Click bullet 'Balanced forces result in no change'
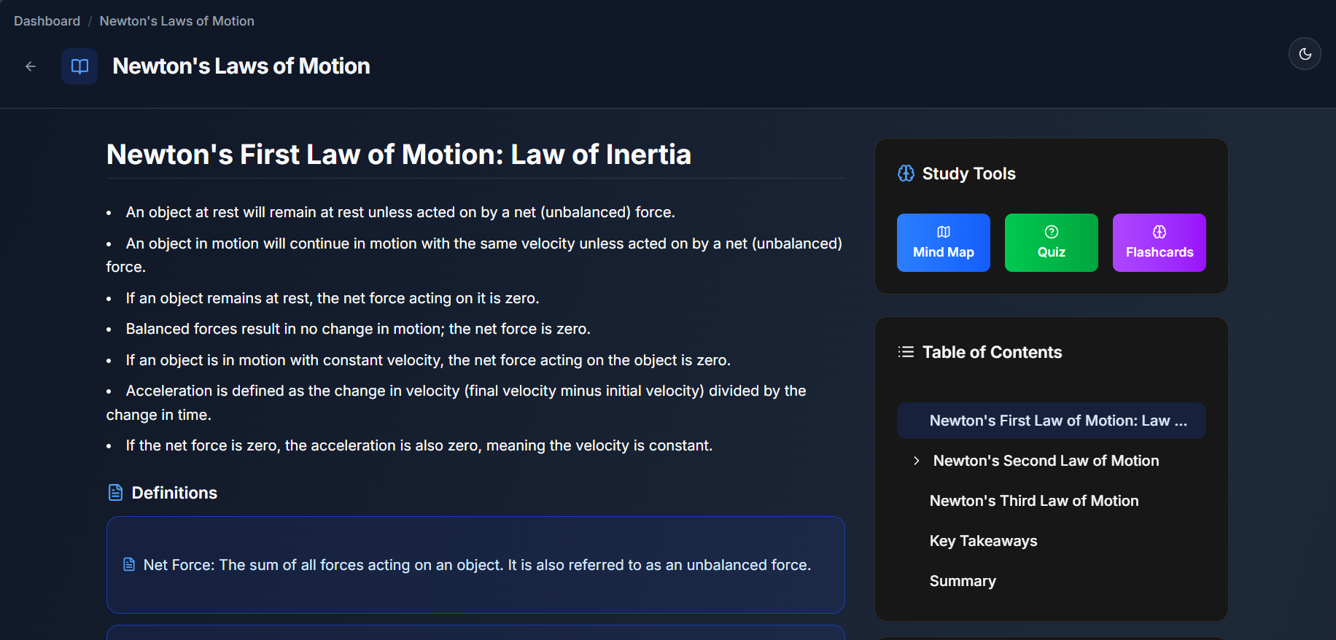 (358, 329)
